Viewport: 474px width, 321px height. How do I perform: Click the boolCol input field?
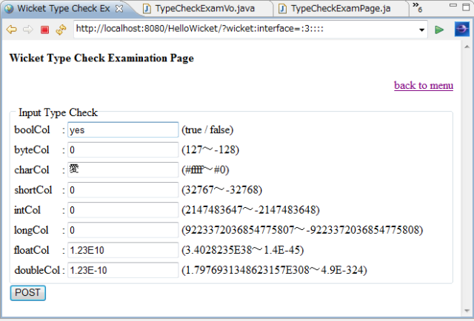[x=123, y=130]
